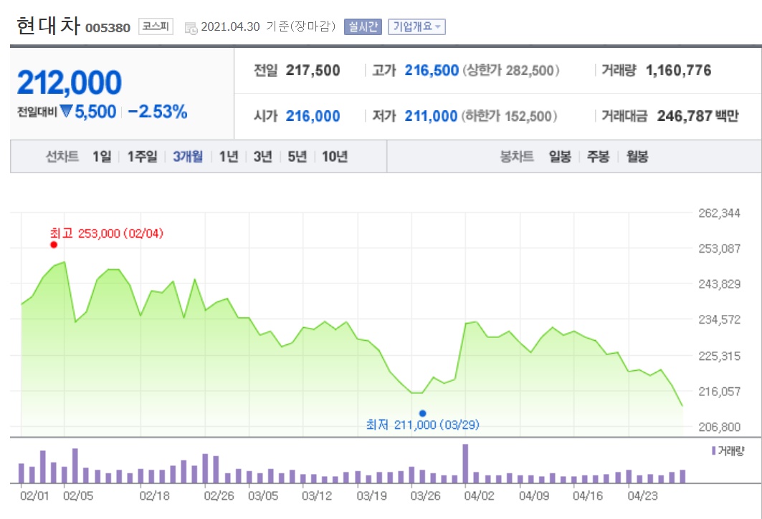
Task: Click the 02/18 date axis label
Action: click(x=154, y=495)
